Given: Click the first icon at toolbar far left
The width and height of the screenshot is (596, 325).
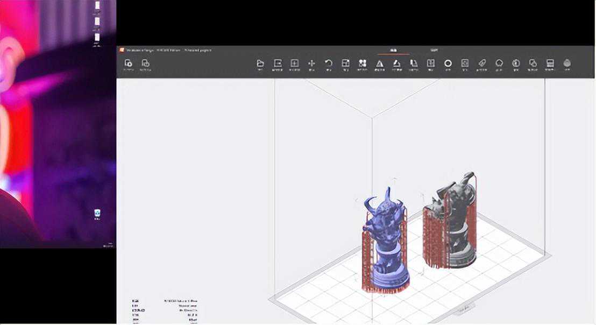Looking at the screenshot, I should click(x=128, y=63).
